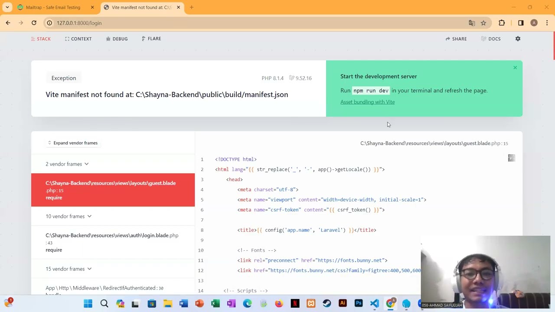
Task: Launch Microsoft Word from the taskbar
Action: click(183, 303)
